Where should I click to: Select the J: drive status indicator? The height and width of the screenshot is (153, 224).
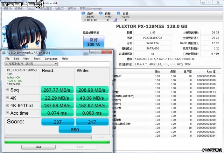coord(125,17)
